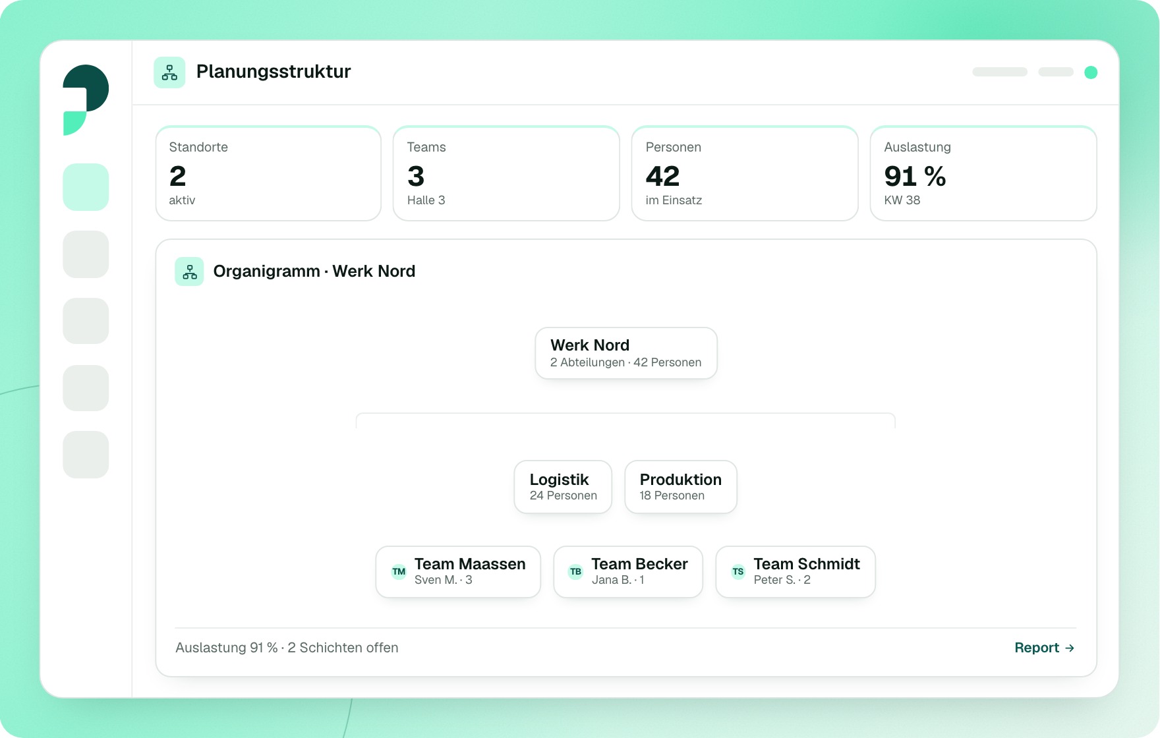Click the "im Einsatz" label
1160x738 pixels.
674,200
